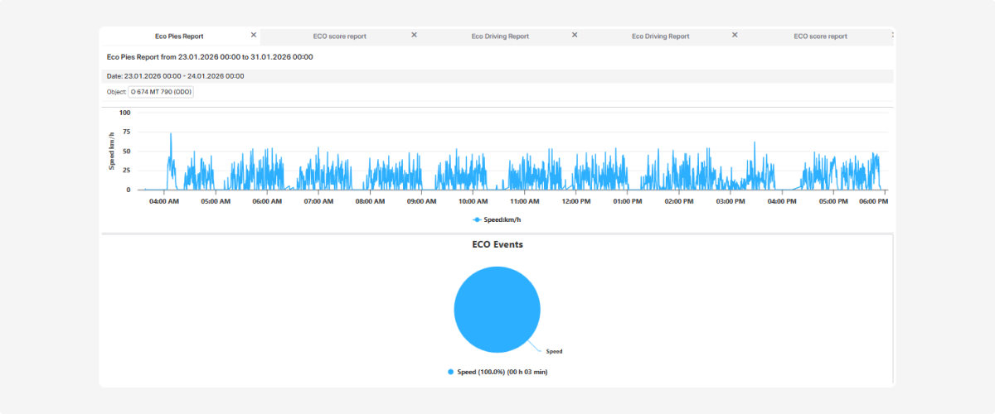The image size is (995, 414).
Task: Open the first ECO score report tab
Action: click(339, 36)
